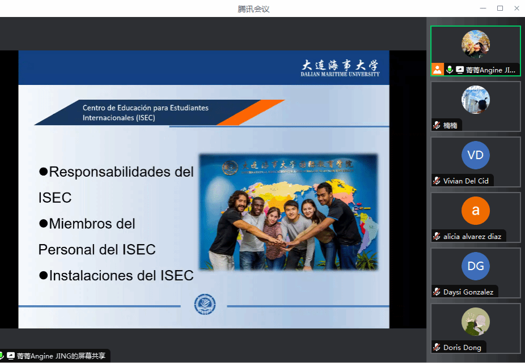Viewport: 525px width, 363px height.
Task: Click the orange host icon on Angine's tile
Action: pyautogui.click(x=437, y=70)
